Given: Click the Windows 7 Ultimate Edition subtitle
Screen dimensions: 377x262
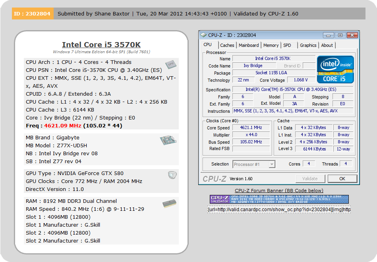Looking at the screenshot, I should click(x=101, y=52).
